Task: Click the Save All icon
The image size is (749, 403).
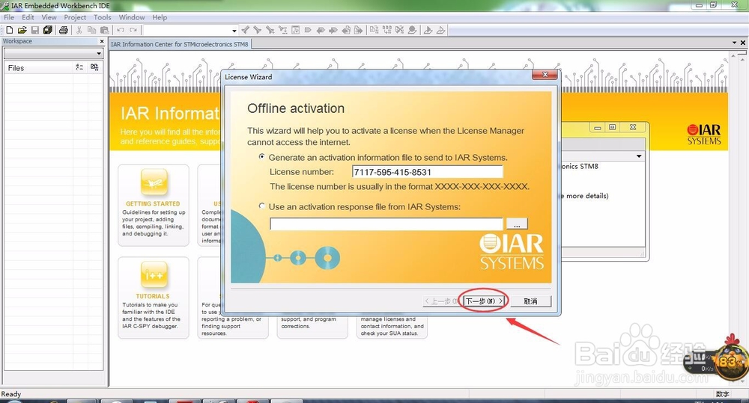Action: [48, 30]
